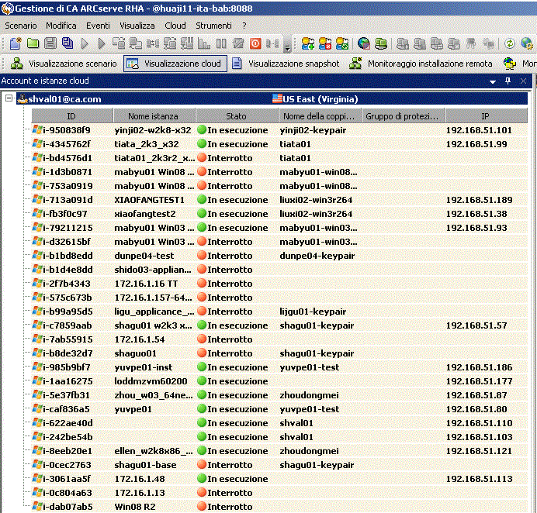This screenshot has height=513, width=537.
Task: Switch to Visualizzazione snapshot view
Action: tap(285, 64)
